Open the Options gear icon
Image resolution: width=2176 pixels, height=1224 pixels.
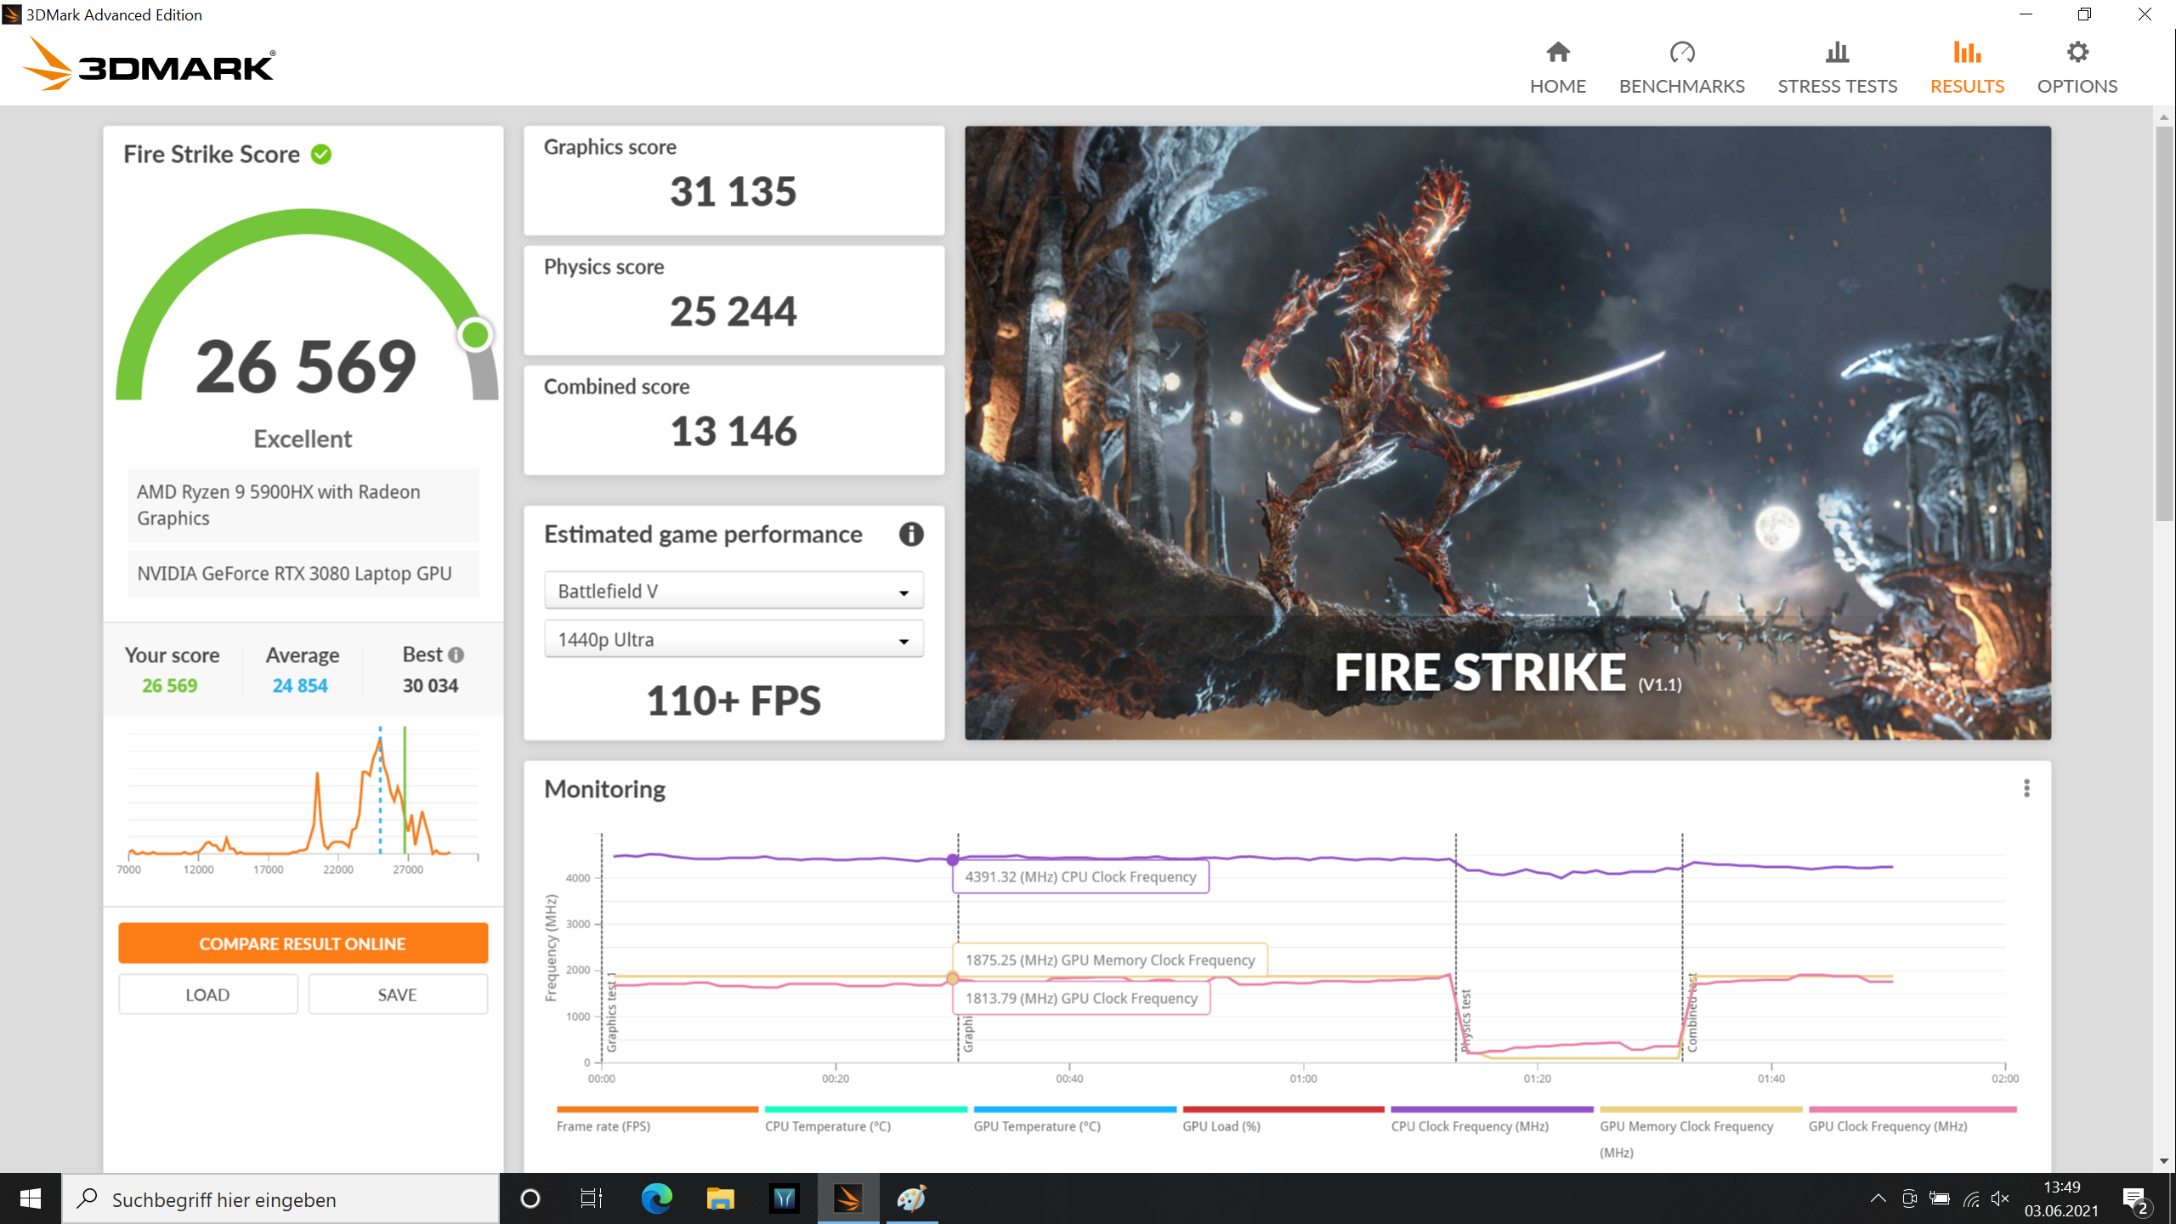coord(2077,53)
